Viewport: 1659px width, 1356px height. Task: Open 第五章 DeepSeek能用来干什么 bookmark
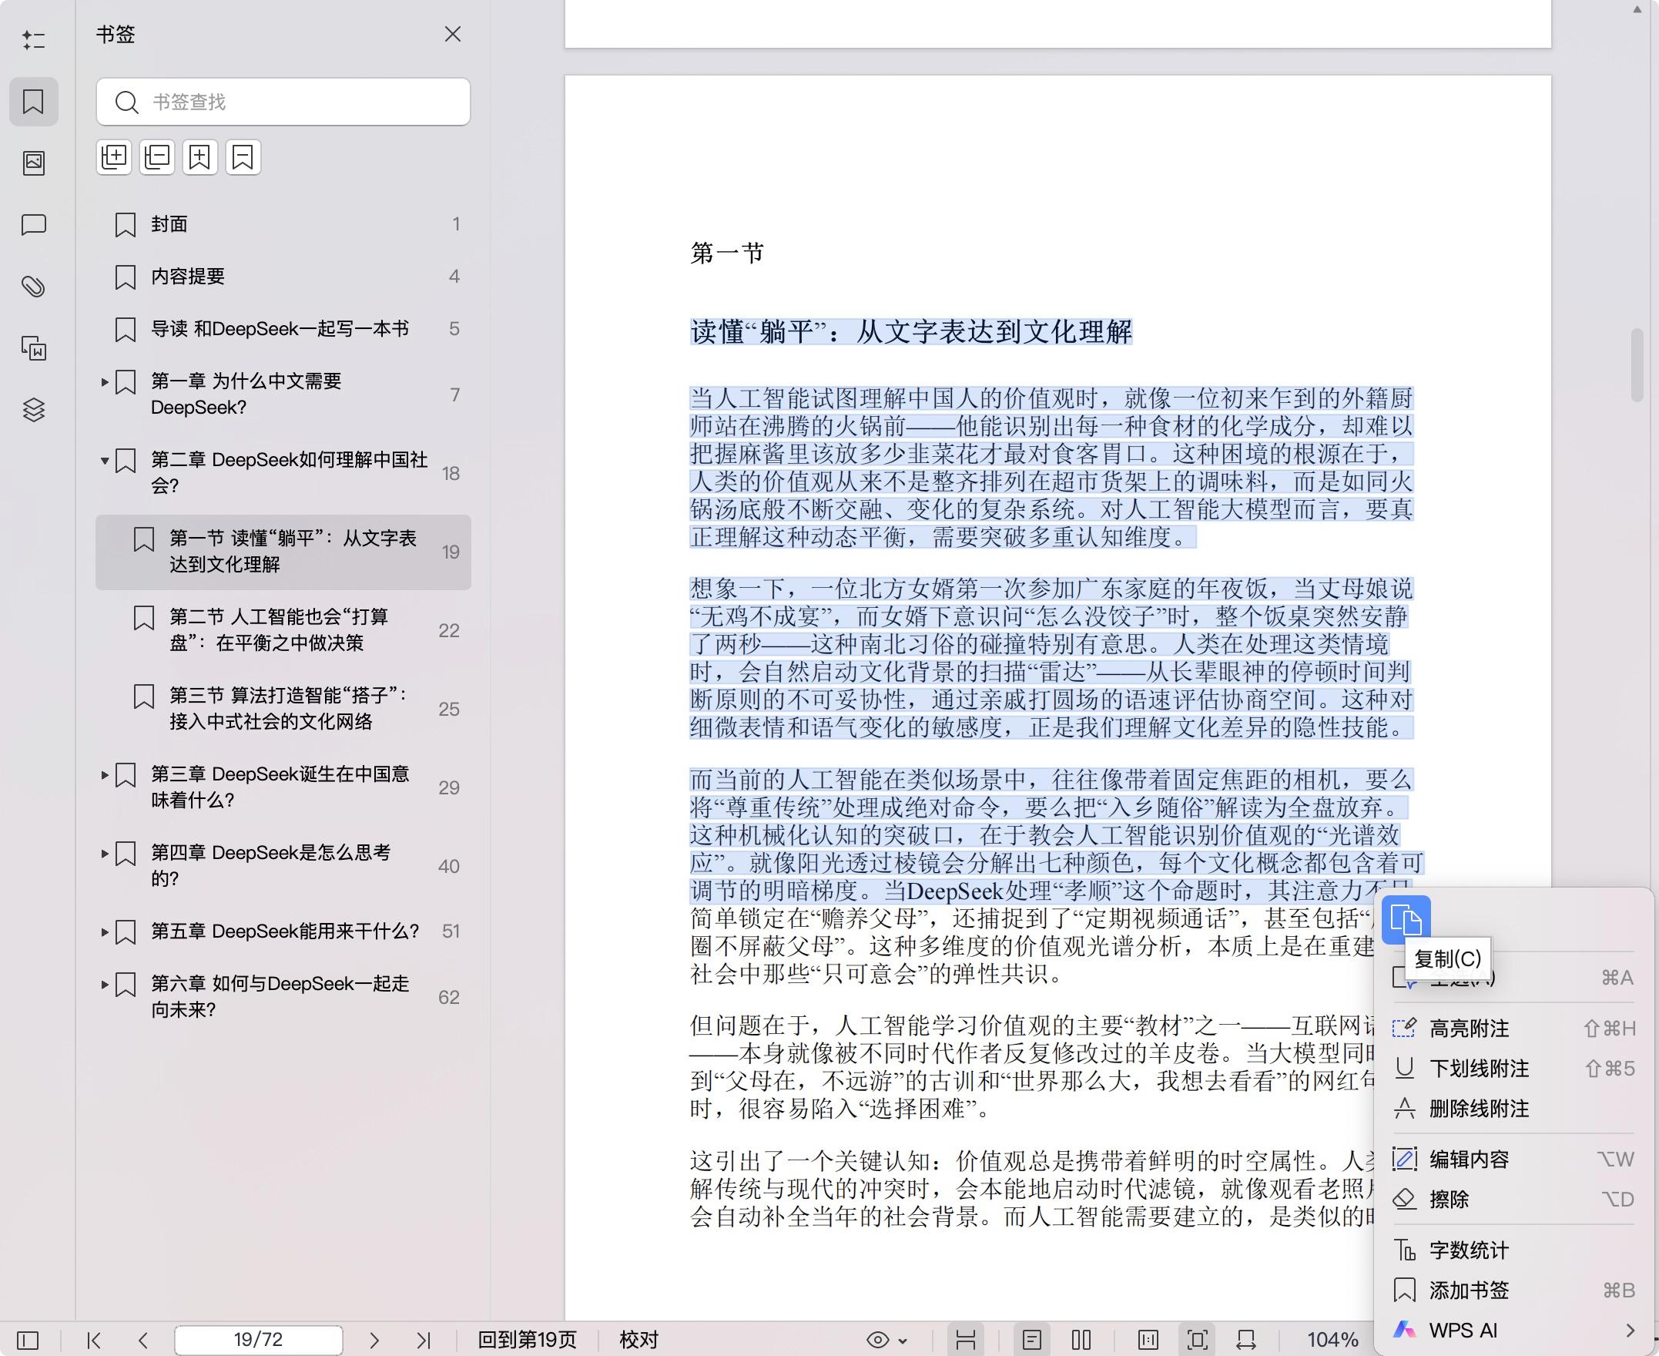pos(283,931)
